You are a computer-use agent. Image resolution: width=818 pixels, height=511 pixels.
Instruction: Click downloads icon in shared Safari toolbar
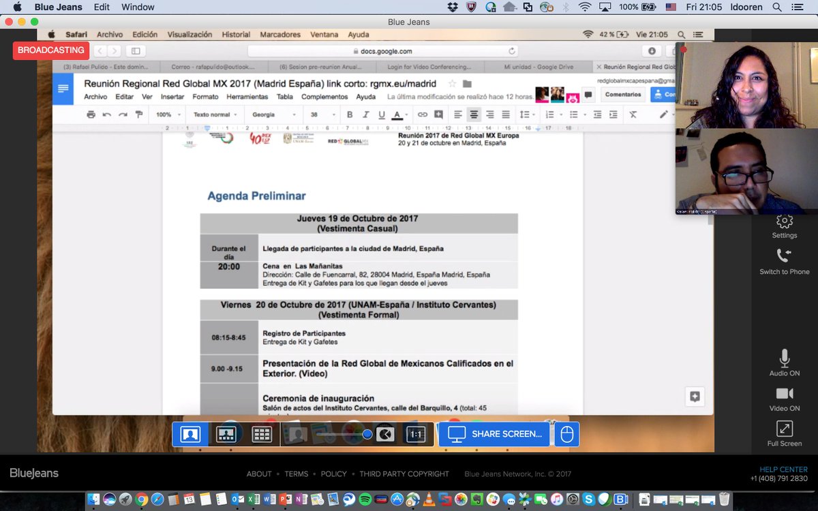click(x=652, y=51)
